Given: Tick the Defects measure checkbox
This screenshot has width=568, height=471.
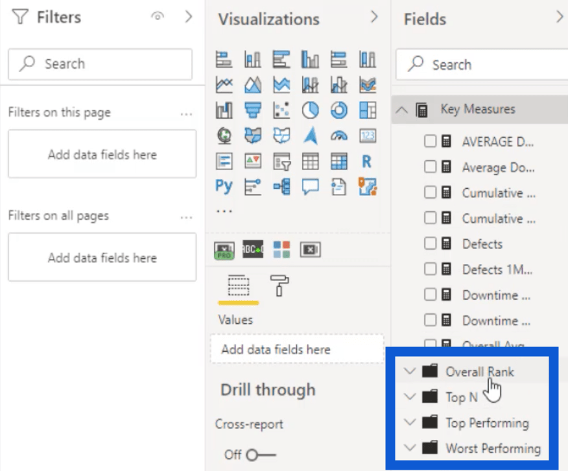Looking at the screenshot, I should [430, 243].
